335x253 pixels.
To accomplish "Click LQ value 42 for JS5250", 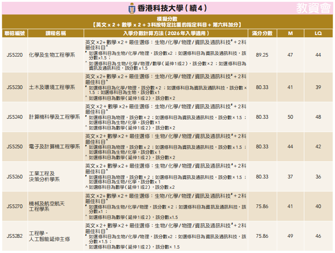I will coord(318,146).
